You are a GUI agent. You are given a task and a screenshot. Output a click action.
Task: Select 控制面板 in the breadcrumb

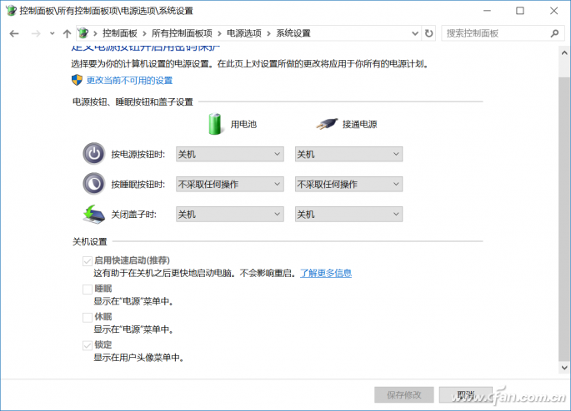point(120,33)
